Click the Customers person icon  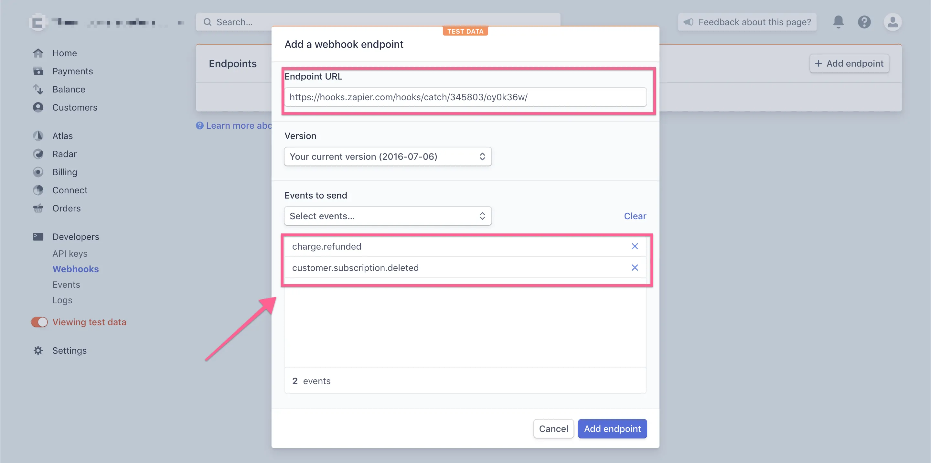38,107
